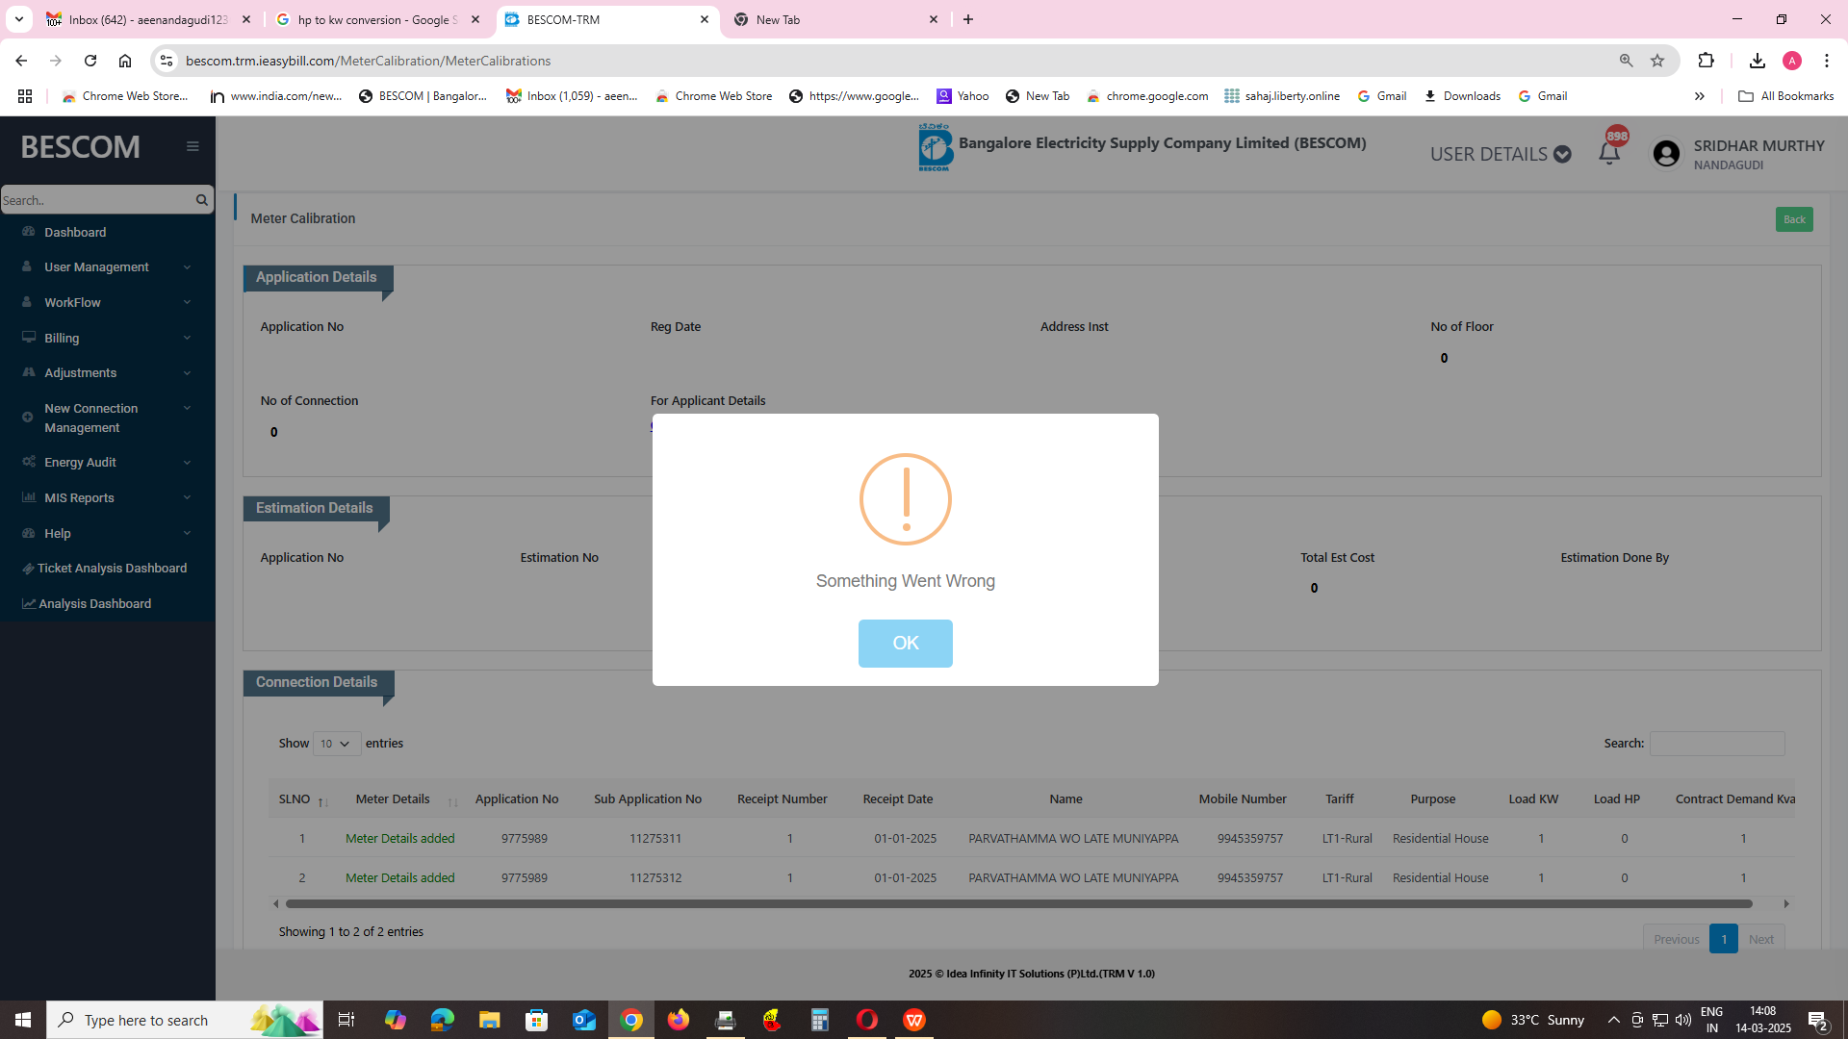Expand the MIS Reports menu
Screen dimensions: 1848x1039
coord(108,497)
